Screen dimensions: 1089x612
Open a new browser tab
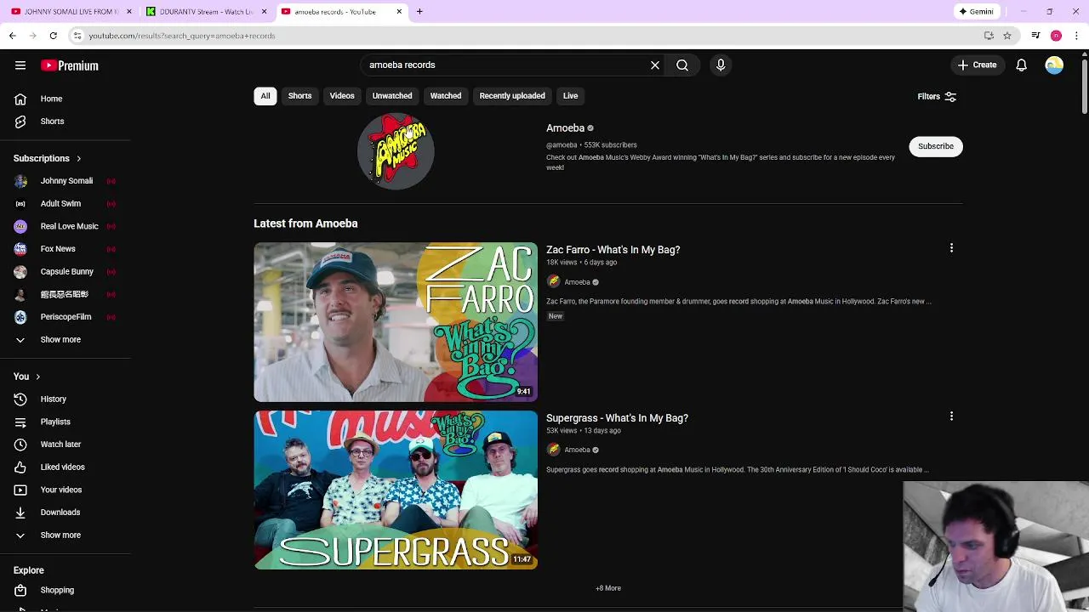(x=419, y=11)
